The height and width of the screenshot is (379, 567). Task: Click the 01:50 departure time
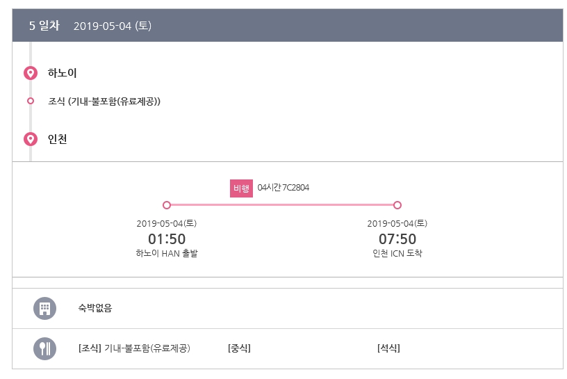[167, 239]
